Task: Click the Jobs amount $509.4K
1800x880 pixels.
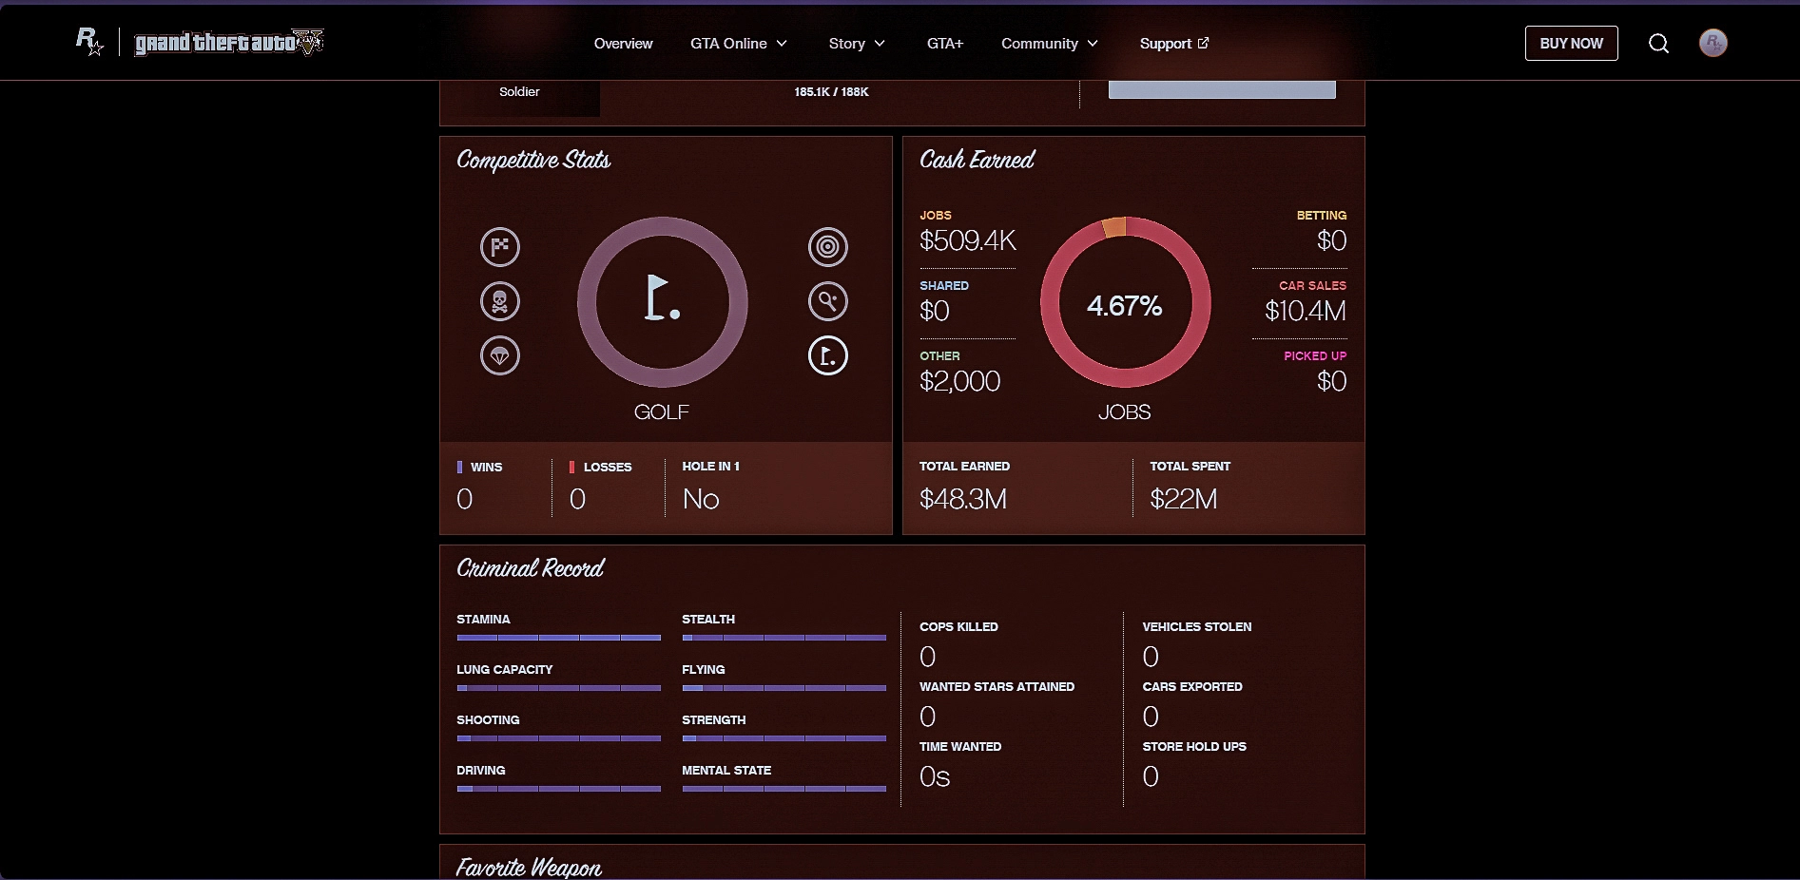Action: pos(968,240)
